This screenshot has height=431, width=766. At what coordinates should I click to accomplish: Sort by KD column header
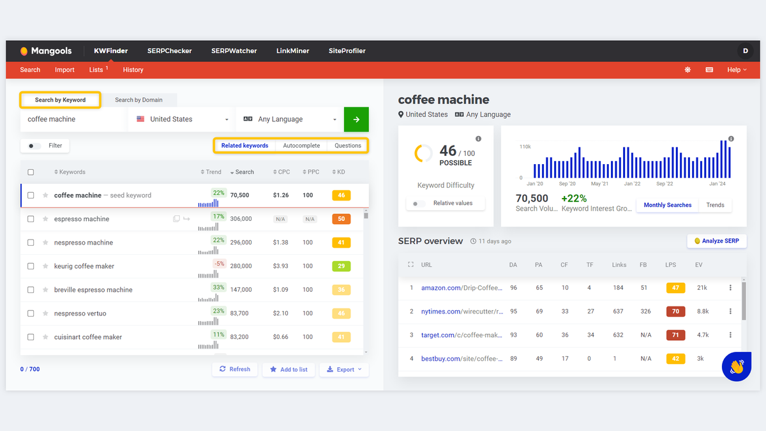point(338,172)
